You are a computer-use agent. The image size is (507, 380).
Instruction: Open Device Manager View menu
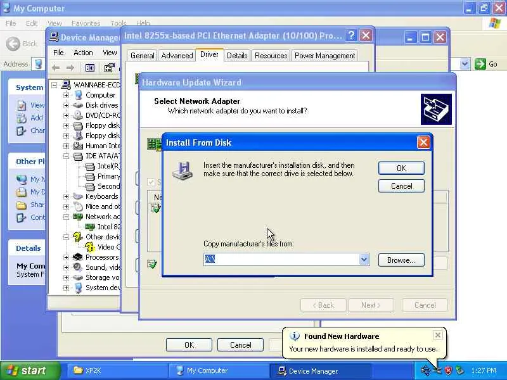110,53
